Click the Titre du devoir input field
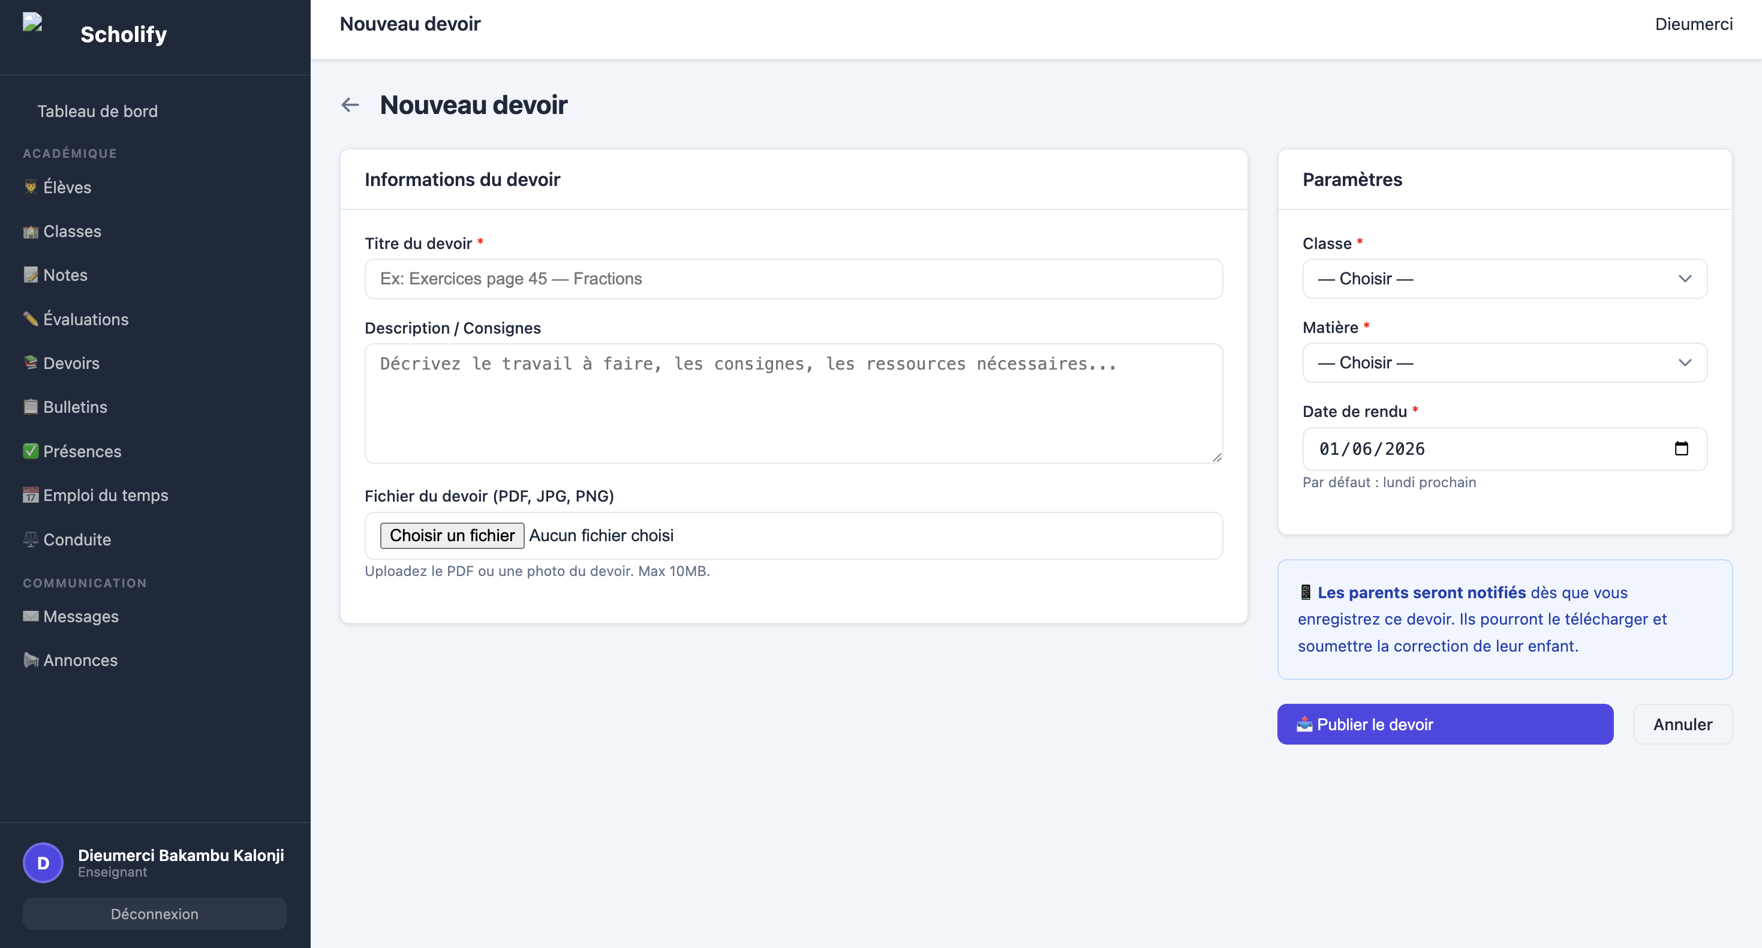 pyautogui.click(x=793, y=278)
